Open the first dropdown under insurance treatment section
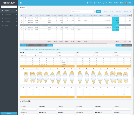 click(29, 109)
